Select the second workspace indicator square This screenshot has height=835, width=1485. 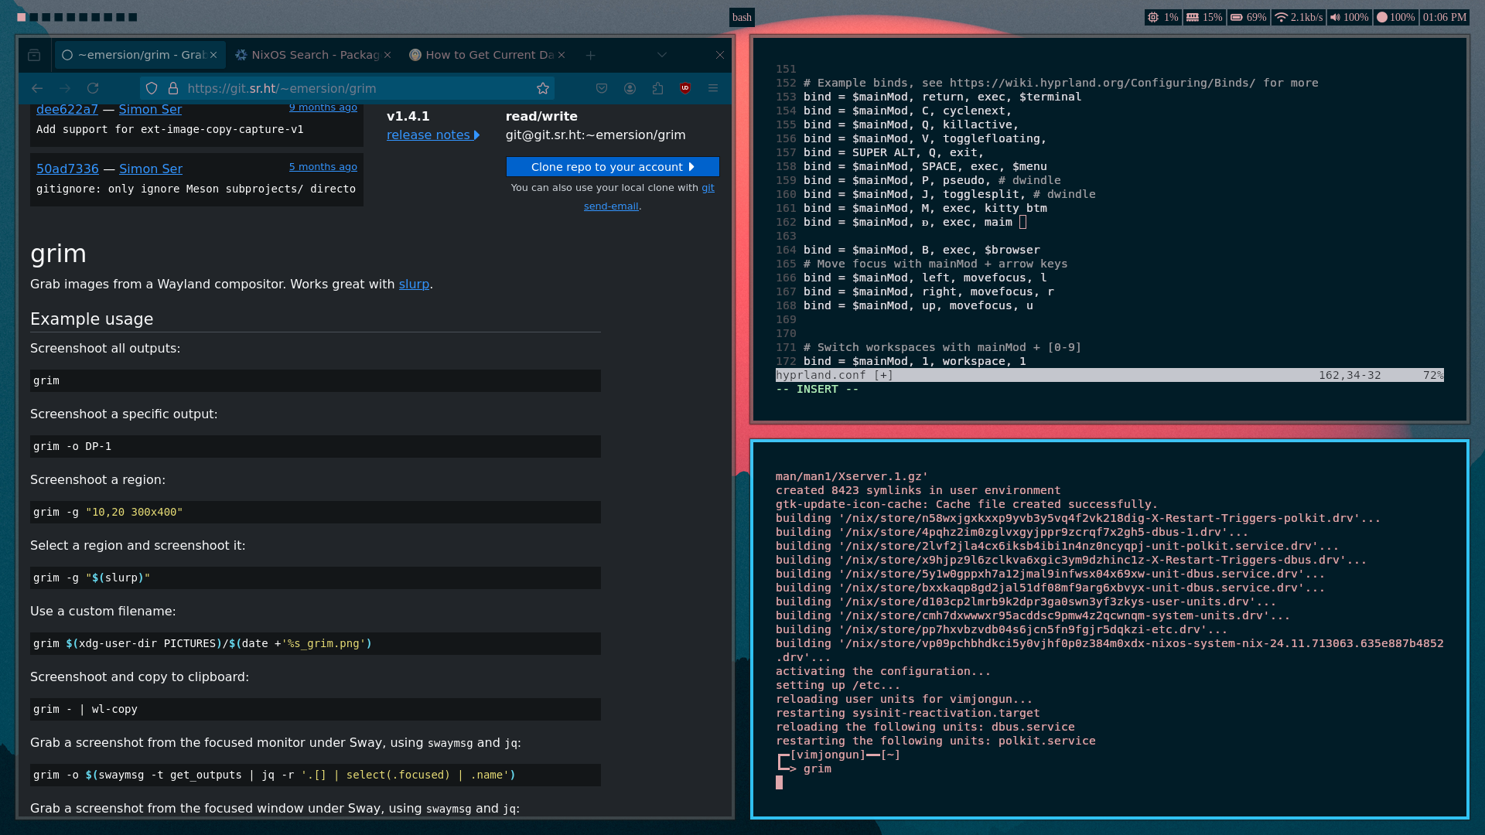(x=34, y=17)
